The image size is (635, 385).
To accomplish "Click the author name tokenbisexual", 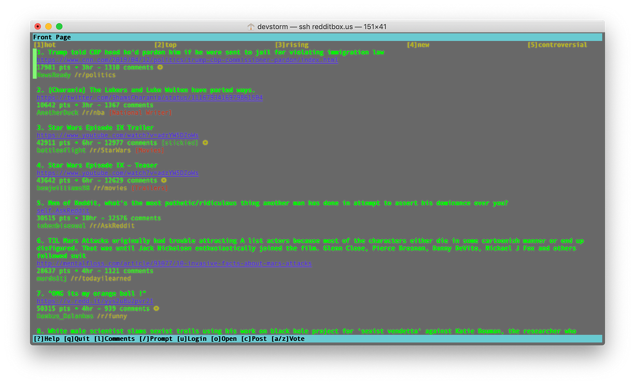I will point(61,226).
